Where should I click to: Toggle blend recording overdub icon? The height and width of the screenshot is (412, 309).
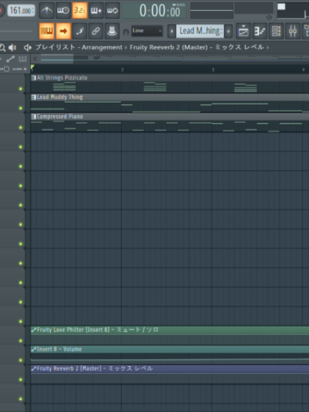[96, 11]
